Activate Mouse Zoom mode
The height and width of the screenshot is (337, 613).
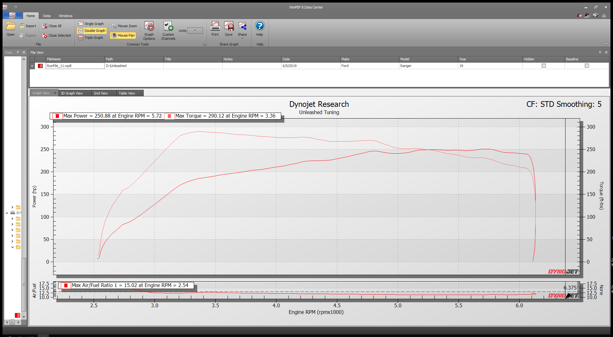124,26
